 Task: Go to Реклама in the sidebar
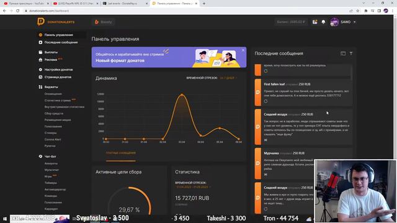coord(51,59)
